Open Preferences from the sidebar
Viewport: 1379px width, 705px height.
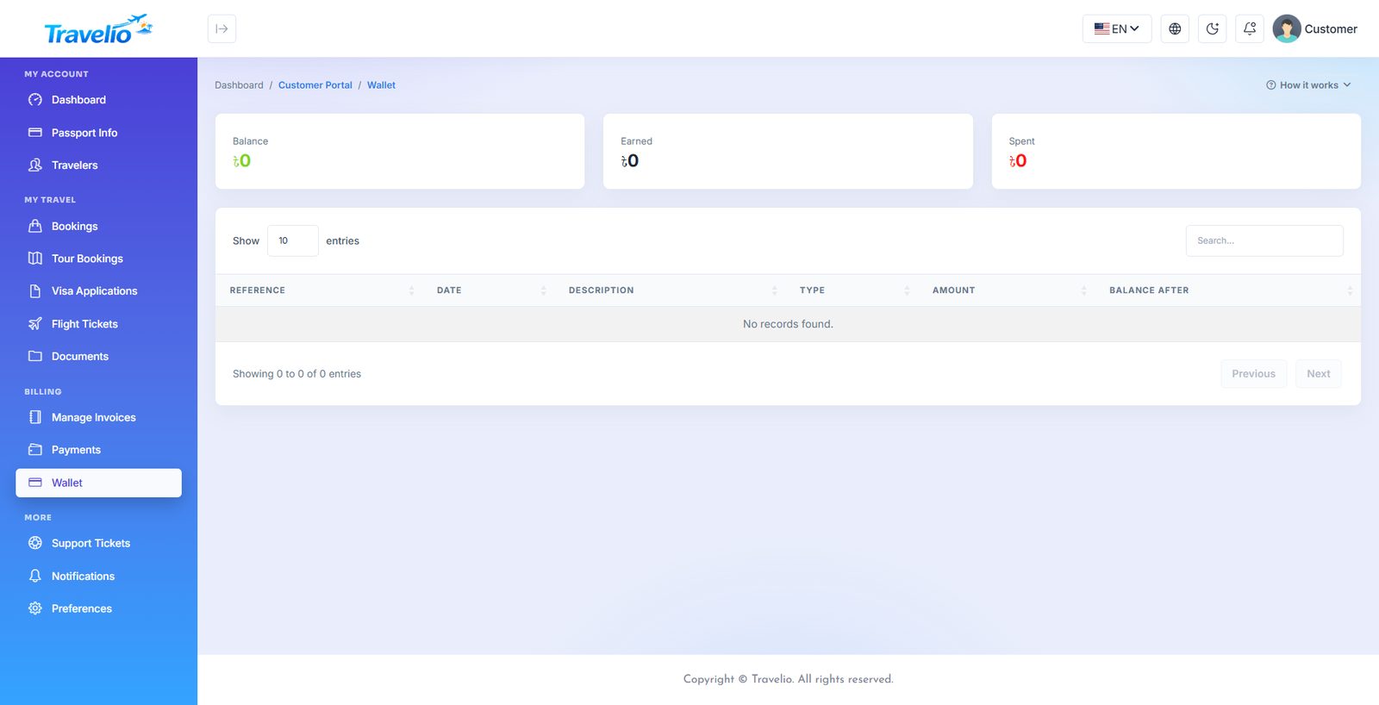[98, 608]
